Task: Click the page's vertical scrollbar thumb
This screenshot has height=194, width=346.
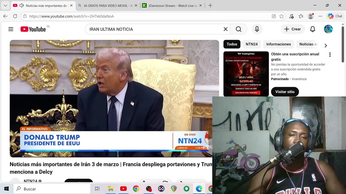Action: click(343, 44)
